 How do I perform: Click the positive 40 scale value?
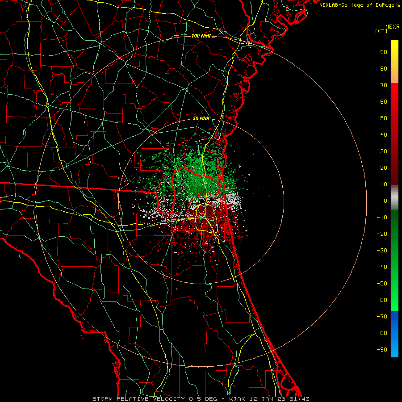coord(384,135)
